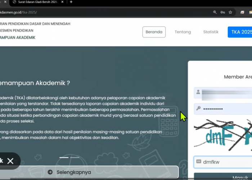Open the saved password key icon
Screen dimensions: 252x180
pos(222,12)
